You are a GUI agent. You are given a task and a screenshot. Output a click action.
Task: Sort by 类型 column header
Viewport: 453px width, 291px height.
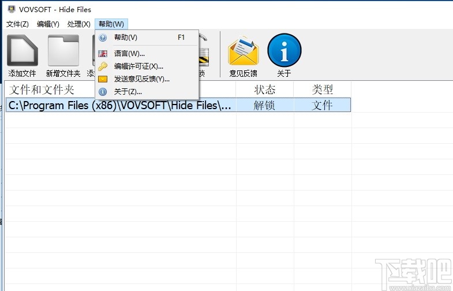point(323,89)
